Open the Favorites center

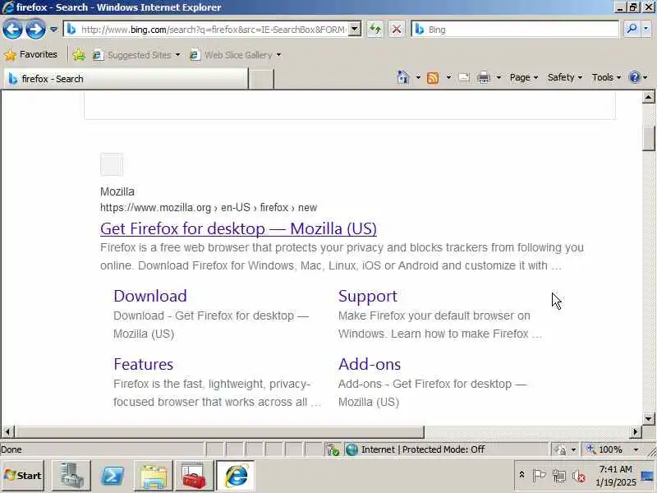tap(30, 54)
